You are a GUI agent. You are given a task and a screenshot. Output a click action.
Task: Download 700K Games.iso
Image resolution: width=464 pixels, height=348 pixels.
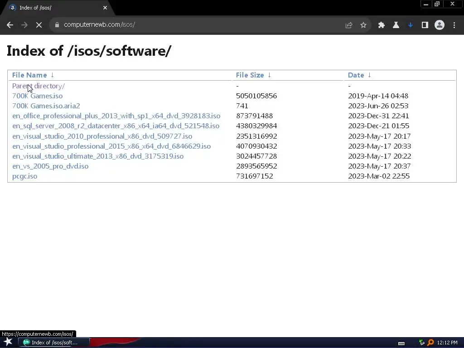37,96
